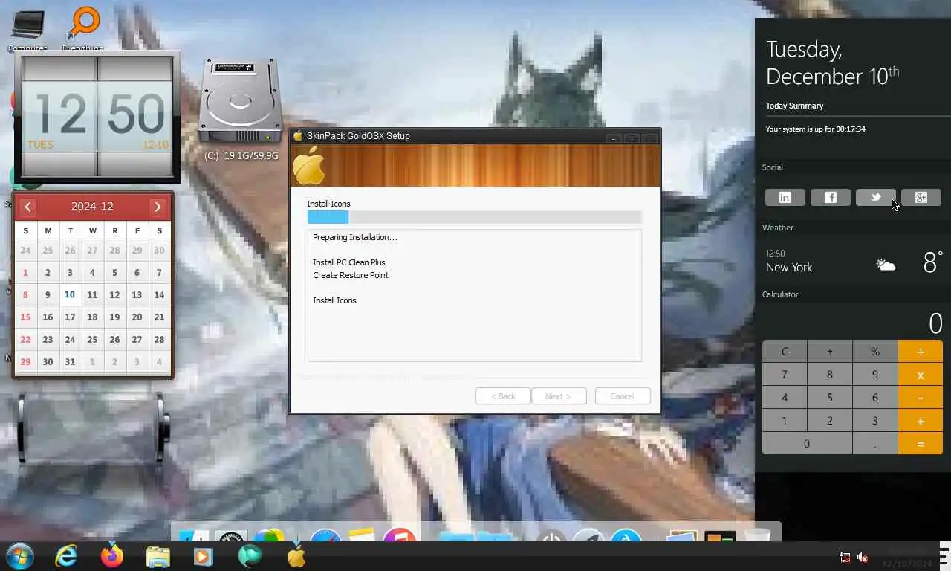This screenshot has width=951, height=571.
Task: Switch to the golden apple taskbar item
Action: [296, 555]
